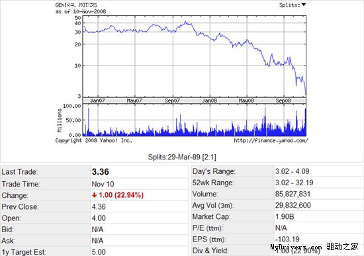Click the Div & Yield label
364x256 pixels.
pos(210,251)
